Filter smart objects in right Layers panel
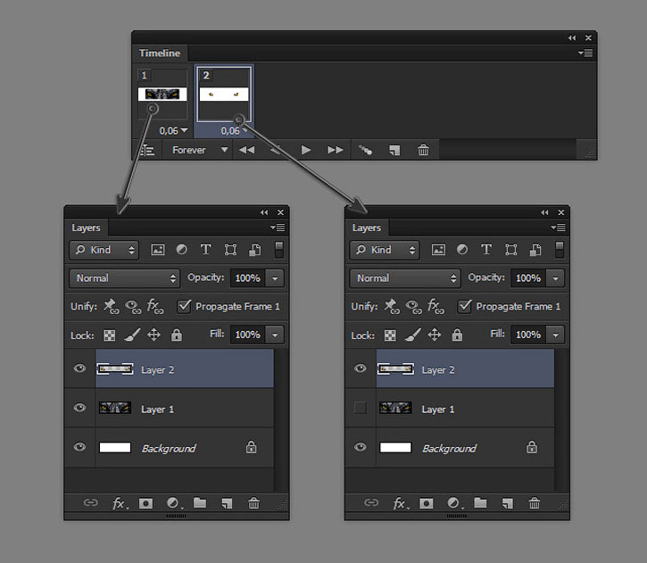This screenshot has height=563, width=647. 535,250
